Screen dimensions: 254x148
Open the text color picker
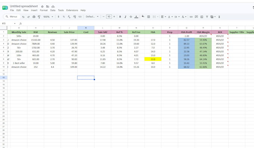(136, 17)
